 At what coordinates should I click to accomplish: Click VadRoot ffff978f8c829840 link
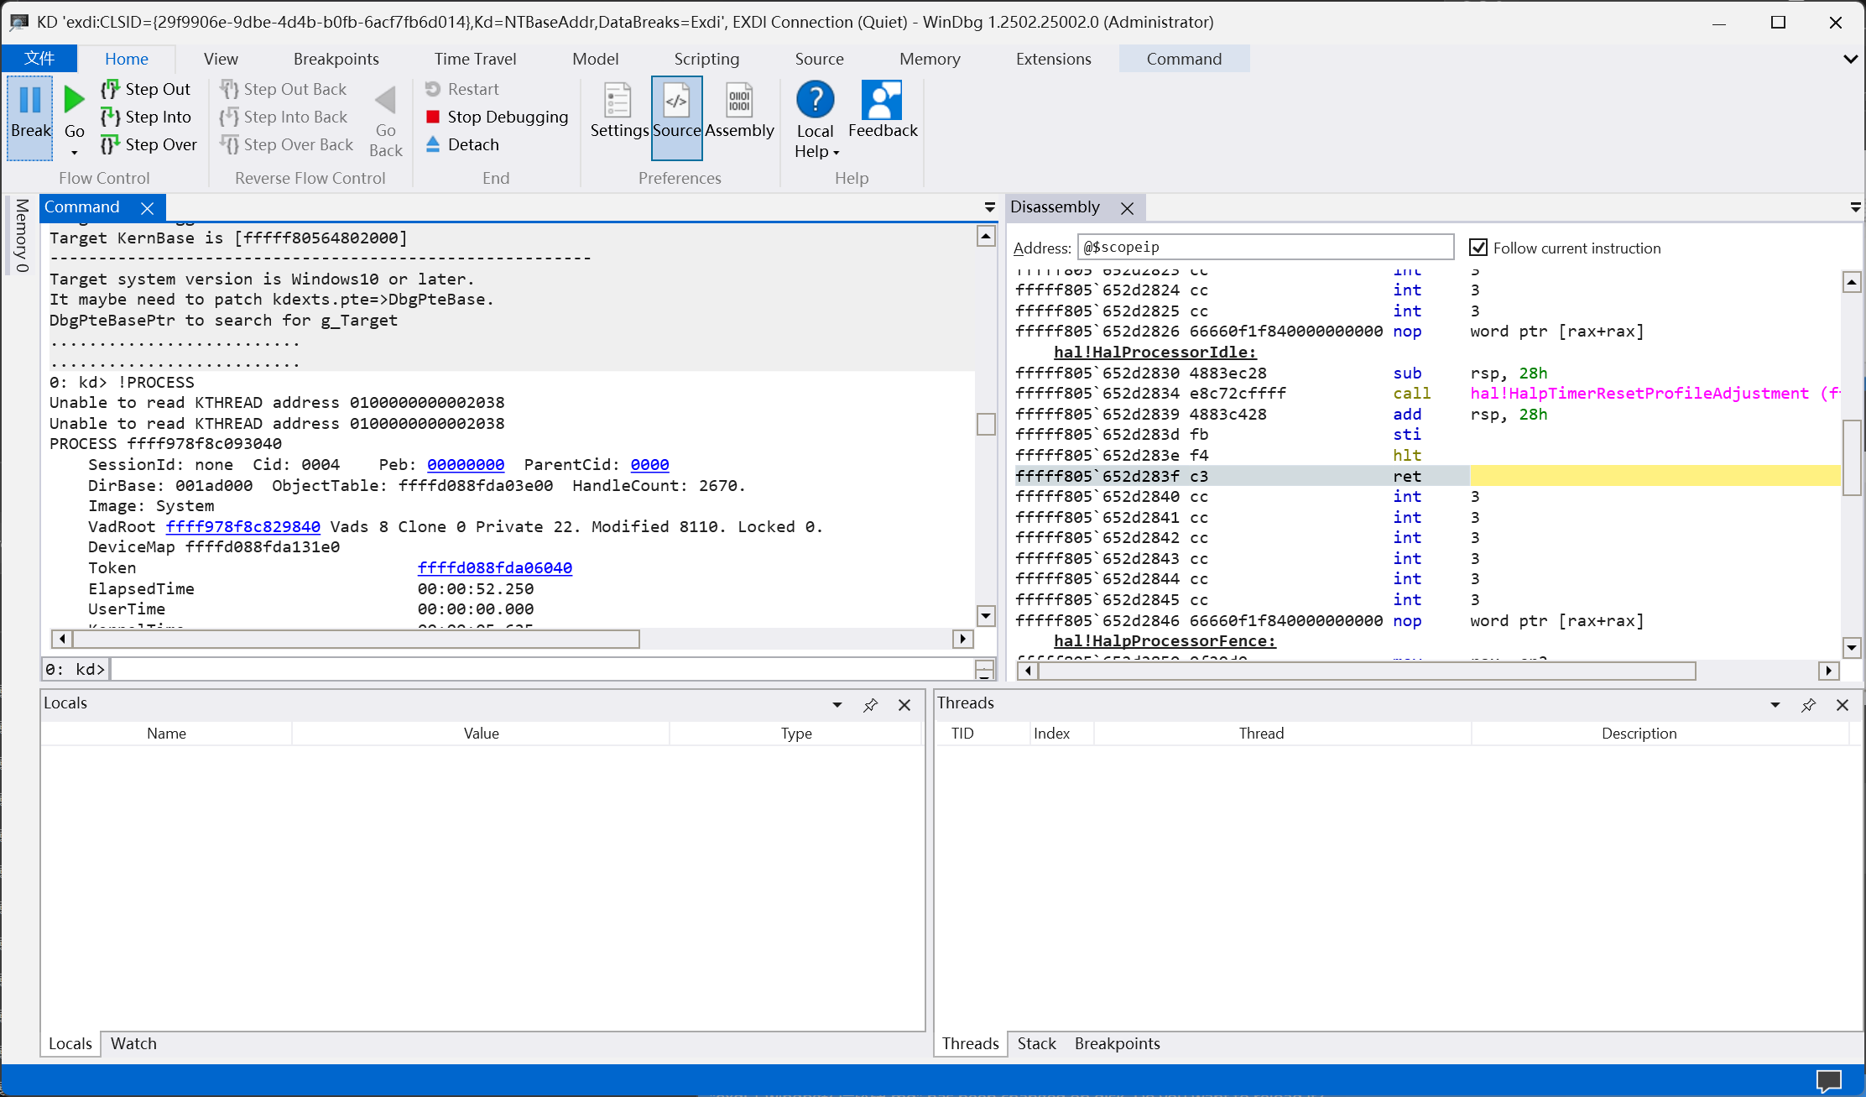(243, 526)
